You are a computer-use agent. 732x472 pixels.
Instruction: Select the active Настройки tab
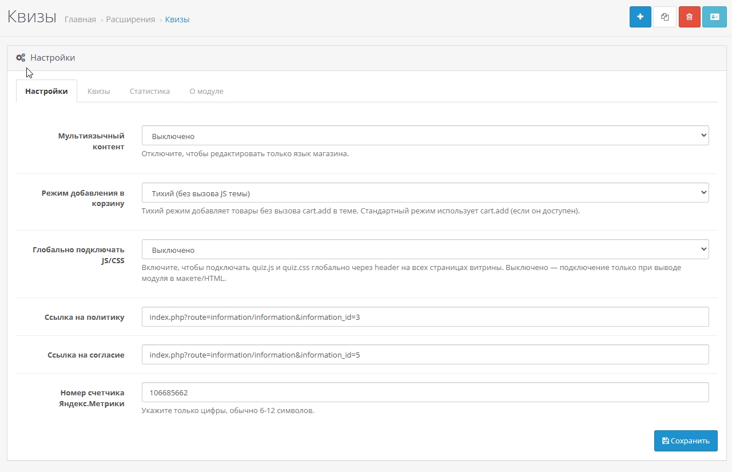click(46, 92)
